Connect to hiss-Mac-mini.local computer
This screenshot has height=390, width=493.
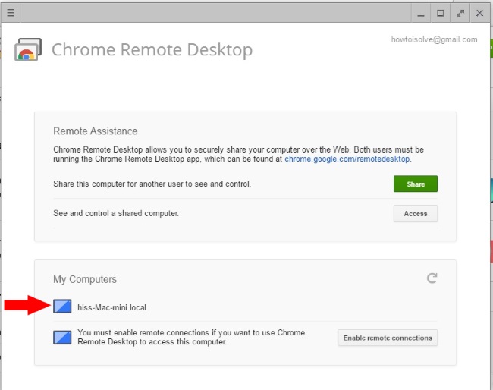[x=112, y=307]
